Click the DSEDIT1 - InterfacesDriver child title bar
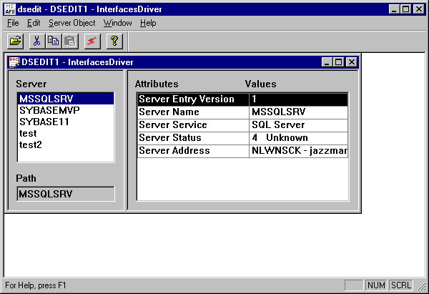429x294 pixels. (182, 62)
